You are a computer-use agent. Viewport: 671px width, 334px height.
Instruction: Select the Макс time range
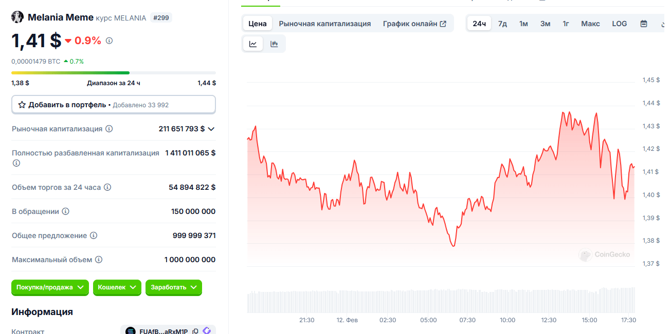591,24
